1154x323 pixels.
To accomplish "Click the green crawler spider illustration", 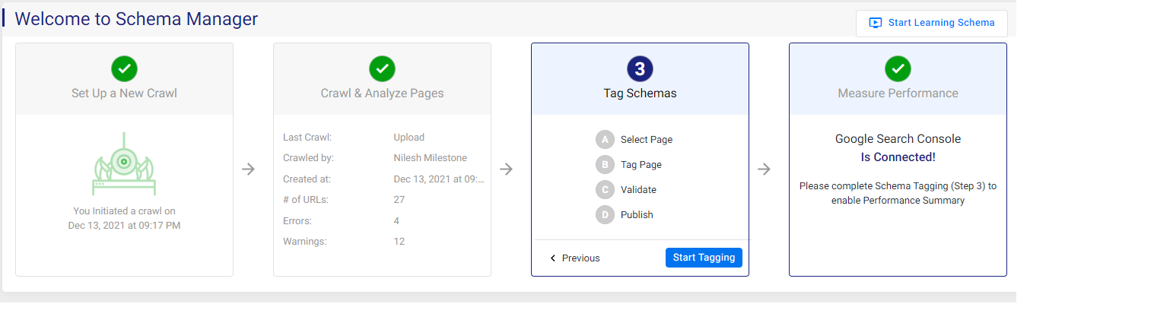I will (x=124, y=164).
